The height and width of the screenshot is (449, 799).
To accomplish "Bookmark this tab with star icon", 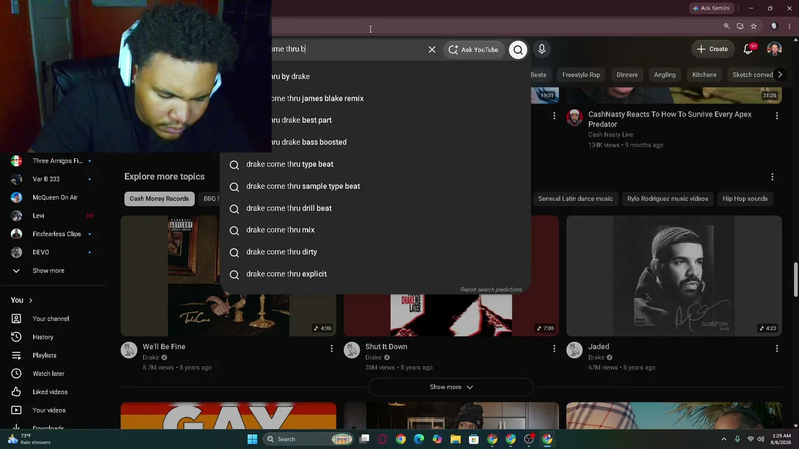I will tap(754, 26).
